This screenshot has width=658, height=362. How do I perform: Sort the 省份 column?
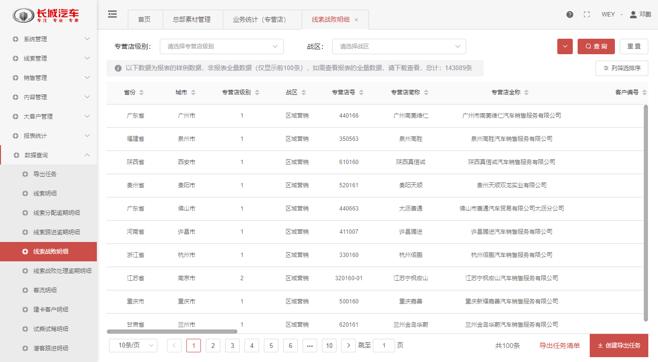coord(141,92)
